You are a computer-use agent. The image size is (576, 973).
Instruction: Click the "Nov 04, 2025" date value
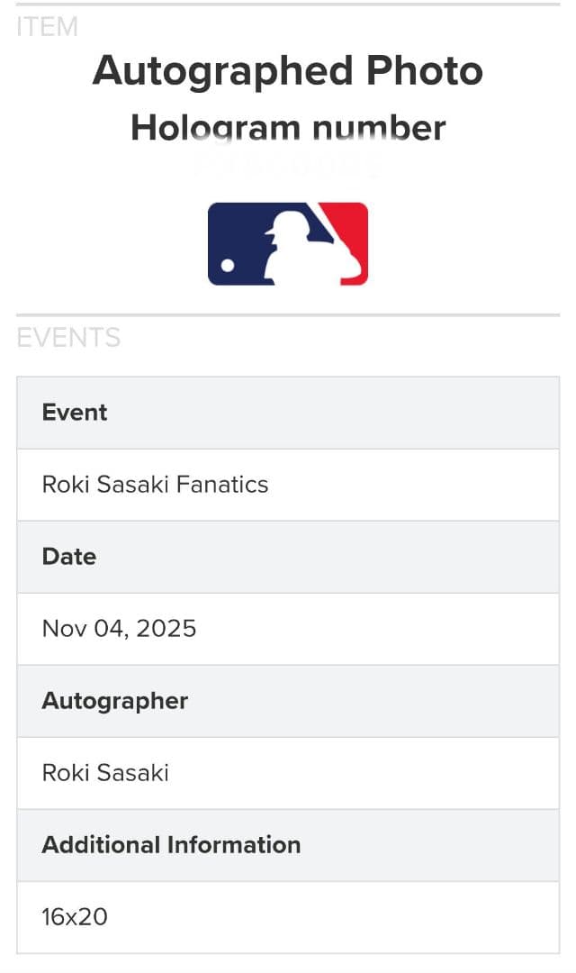click(119, 629)
